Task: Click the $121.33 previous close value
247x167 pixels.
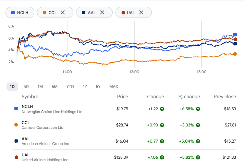Action: [x=229, y=157]
